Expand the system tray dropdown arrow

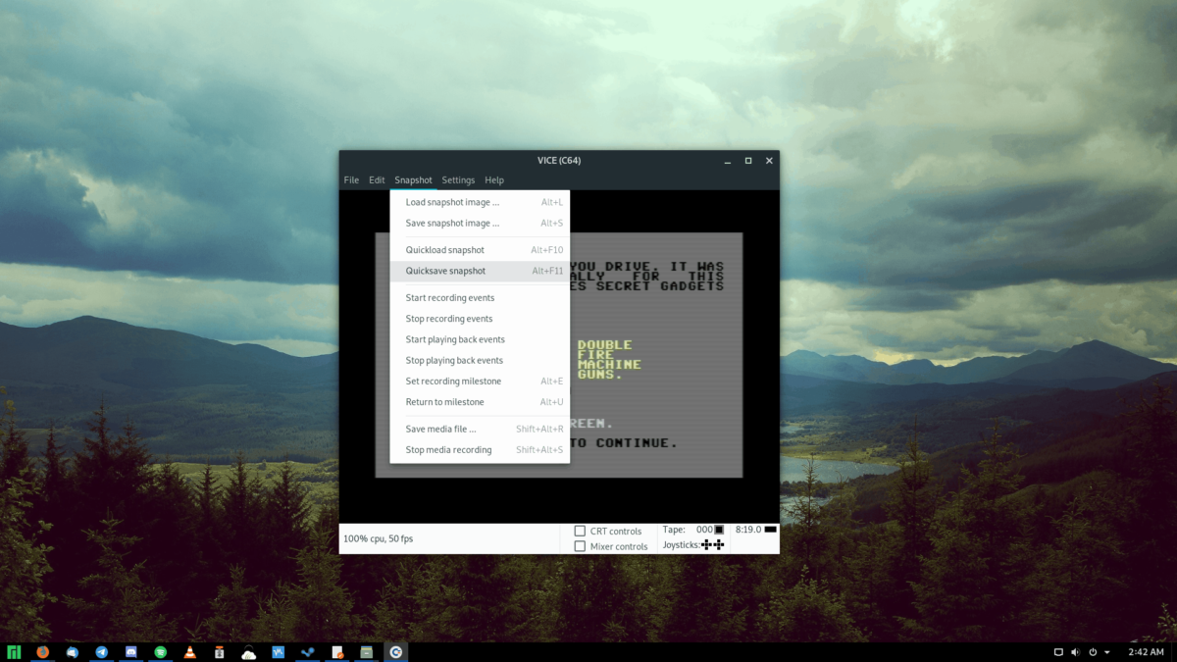click(1107, 652)
